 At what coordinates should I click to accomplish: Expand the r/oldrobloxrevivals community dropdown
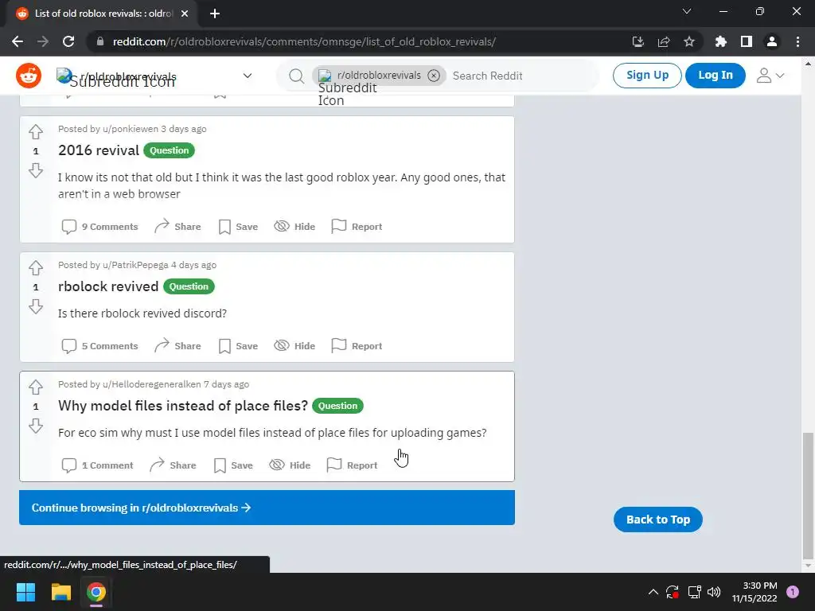pyautogui.click(x=248, y=76)
